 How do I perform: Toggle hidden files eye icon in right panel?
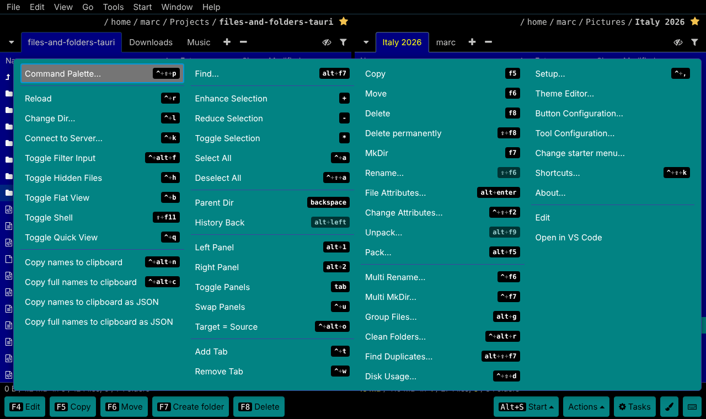coord(678,42)
